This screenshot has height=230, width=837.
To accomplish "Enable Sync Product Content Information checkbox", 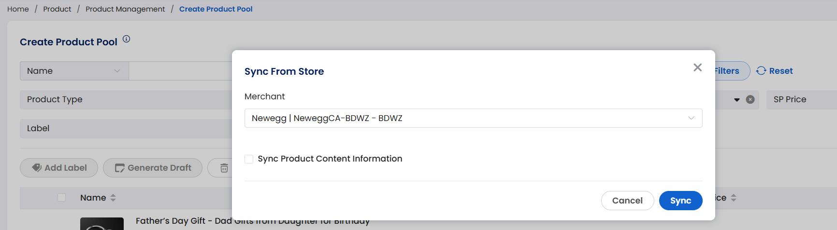I will coord(249,159).
